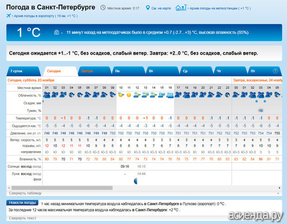
Task: Click the question mark help icon
Action: coord(275,71)
